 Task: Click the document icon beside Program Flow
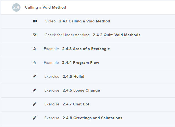click(x=34, y=63)
